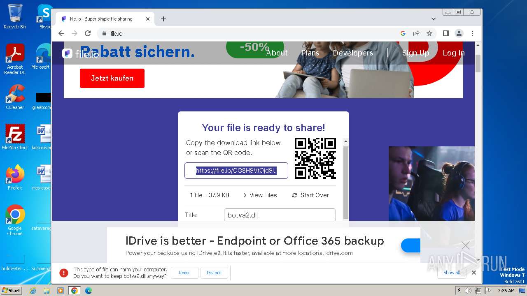The height and width of the screenshot is (296, 527).
Task: Select the file.io tab
Action: click(x=105, y=19)
